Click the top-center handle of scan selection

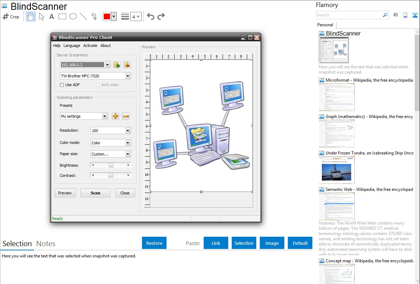[201, 60]
